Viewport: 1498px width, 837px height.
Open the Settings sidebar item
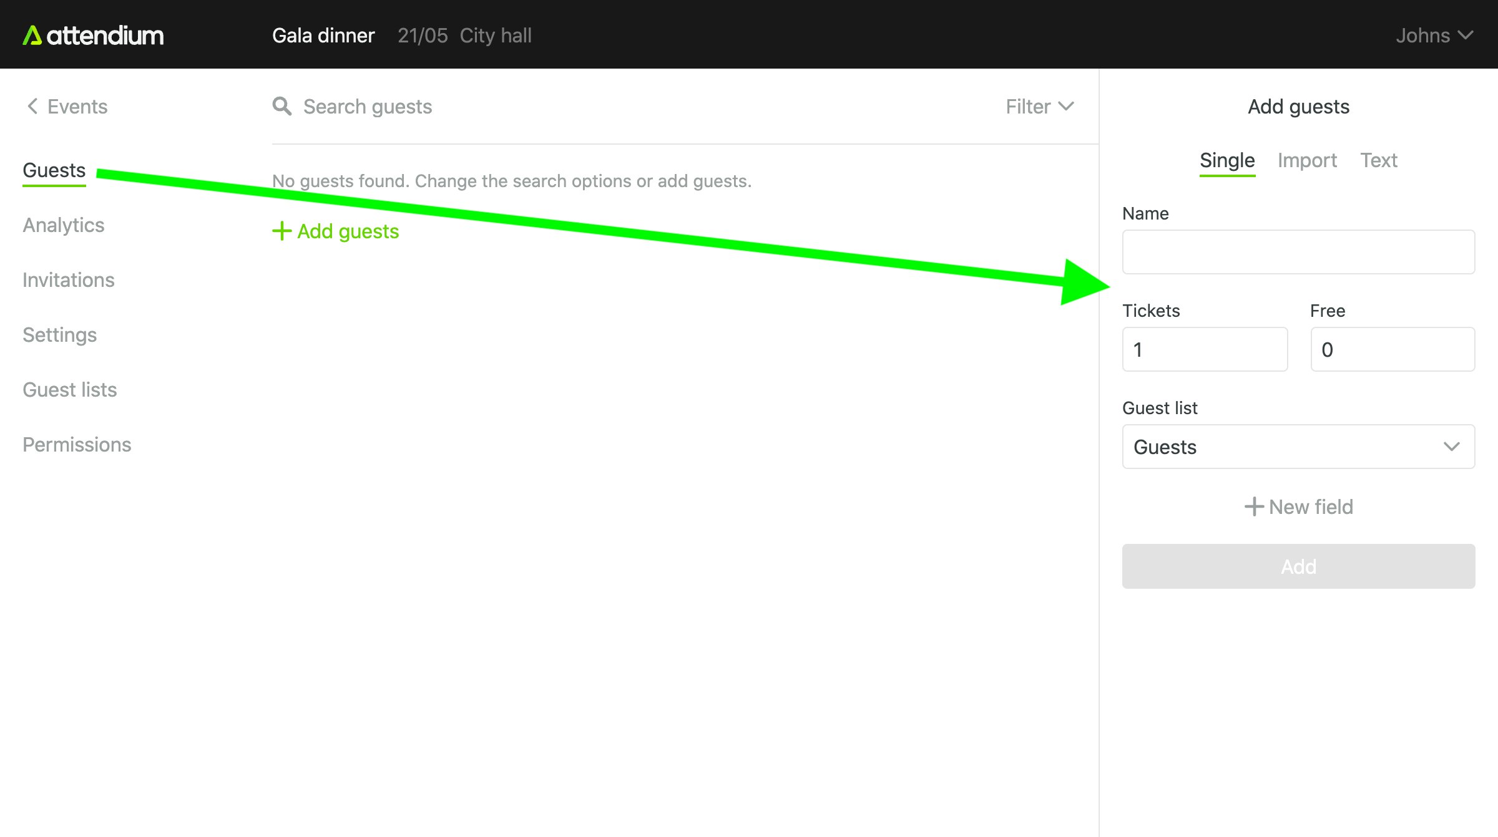tap(60, 335)
